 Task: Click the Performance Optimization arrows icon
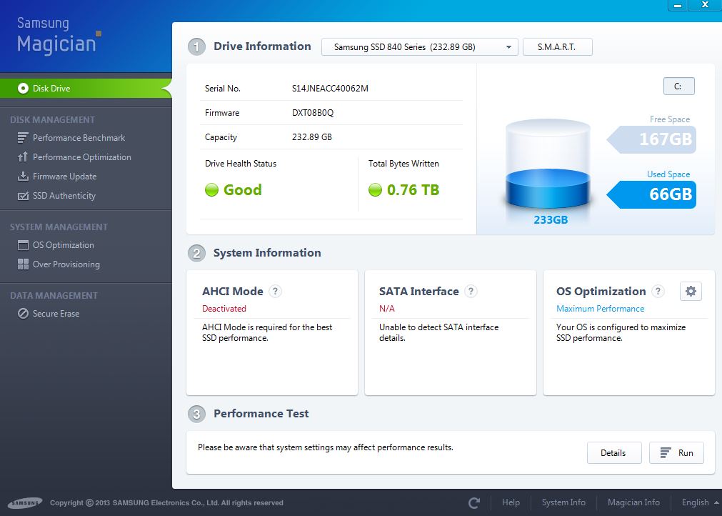click(23, 157)
